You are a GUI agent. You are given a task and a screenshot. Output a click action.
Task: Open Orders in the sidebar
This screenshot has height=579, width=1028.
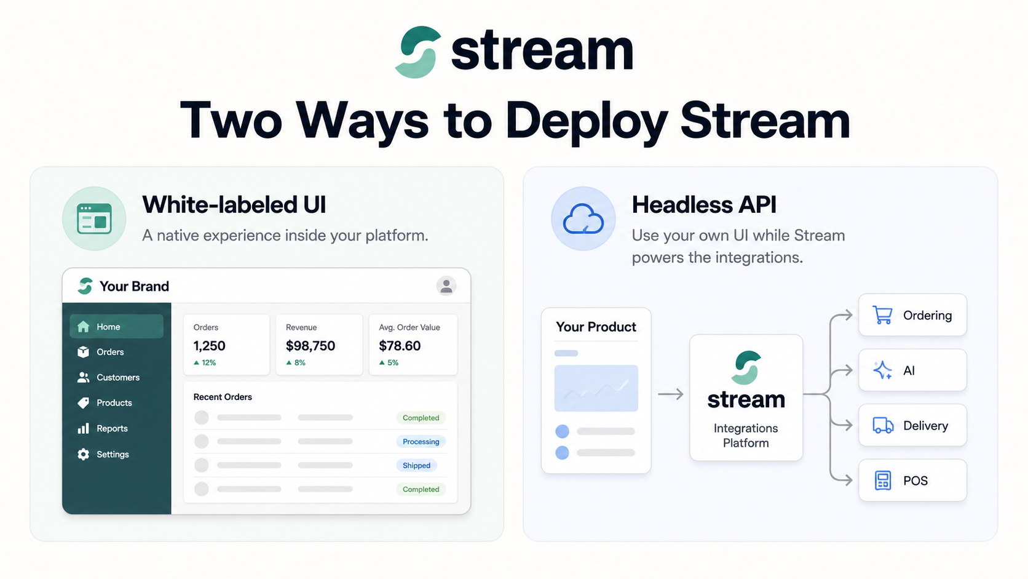point(117,352)
